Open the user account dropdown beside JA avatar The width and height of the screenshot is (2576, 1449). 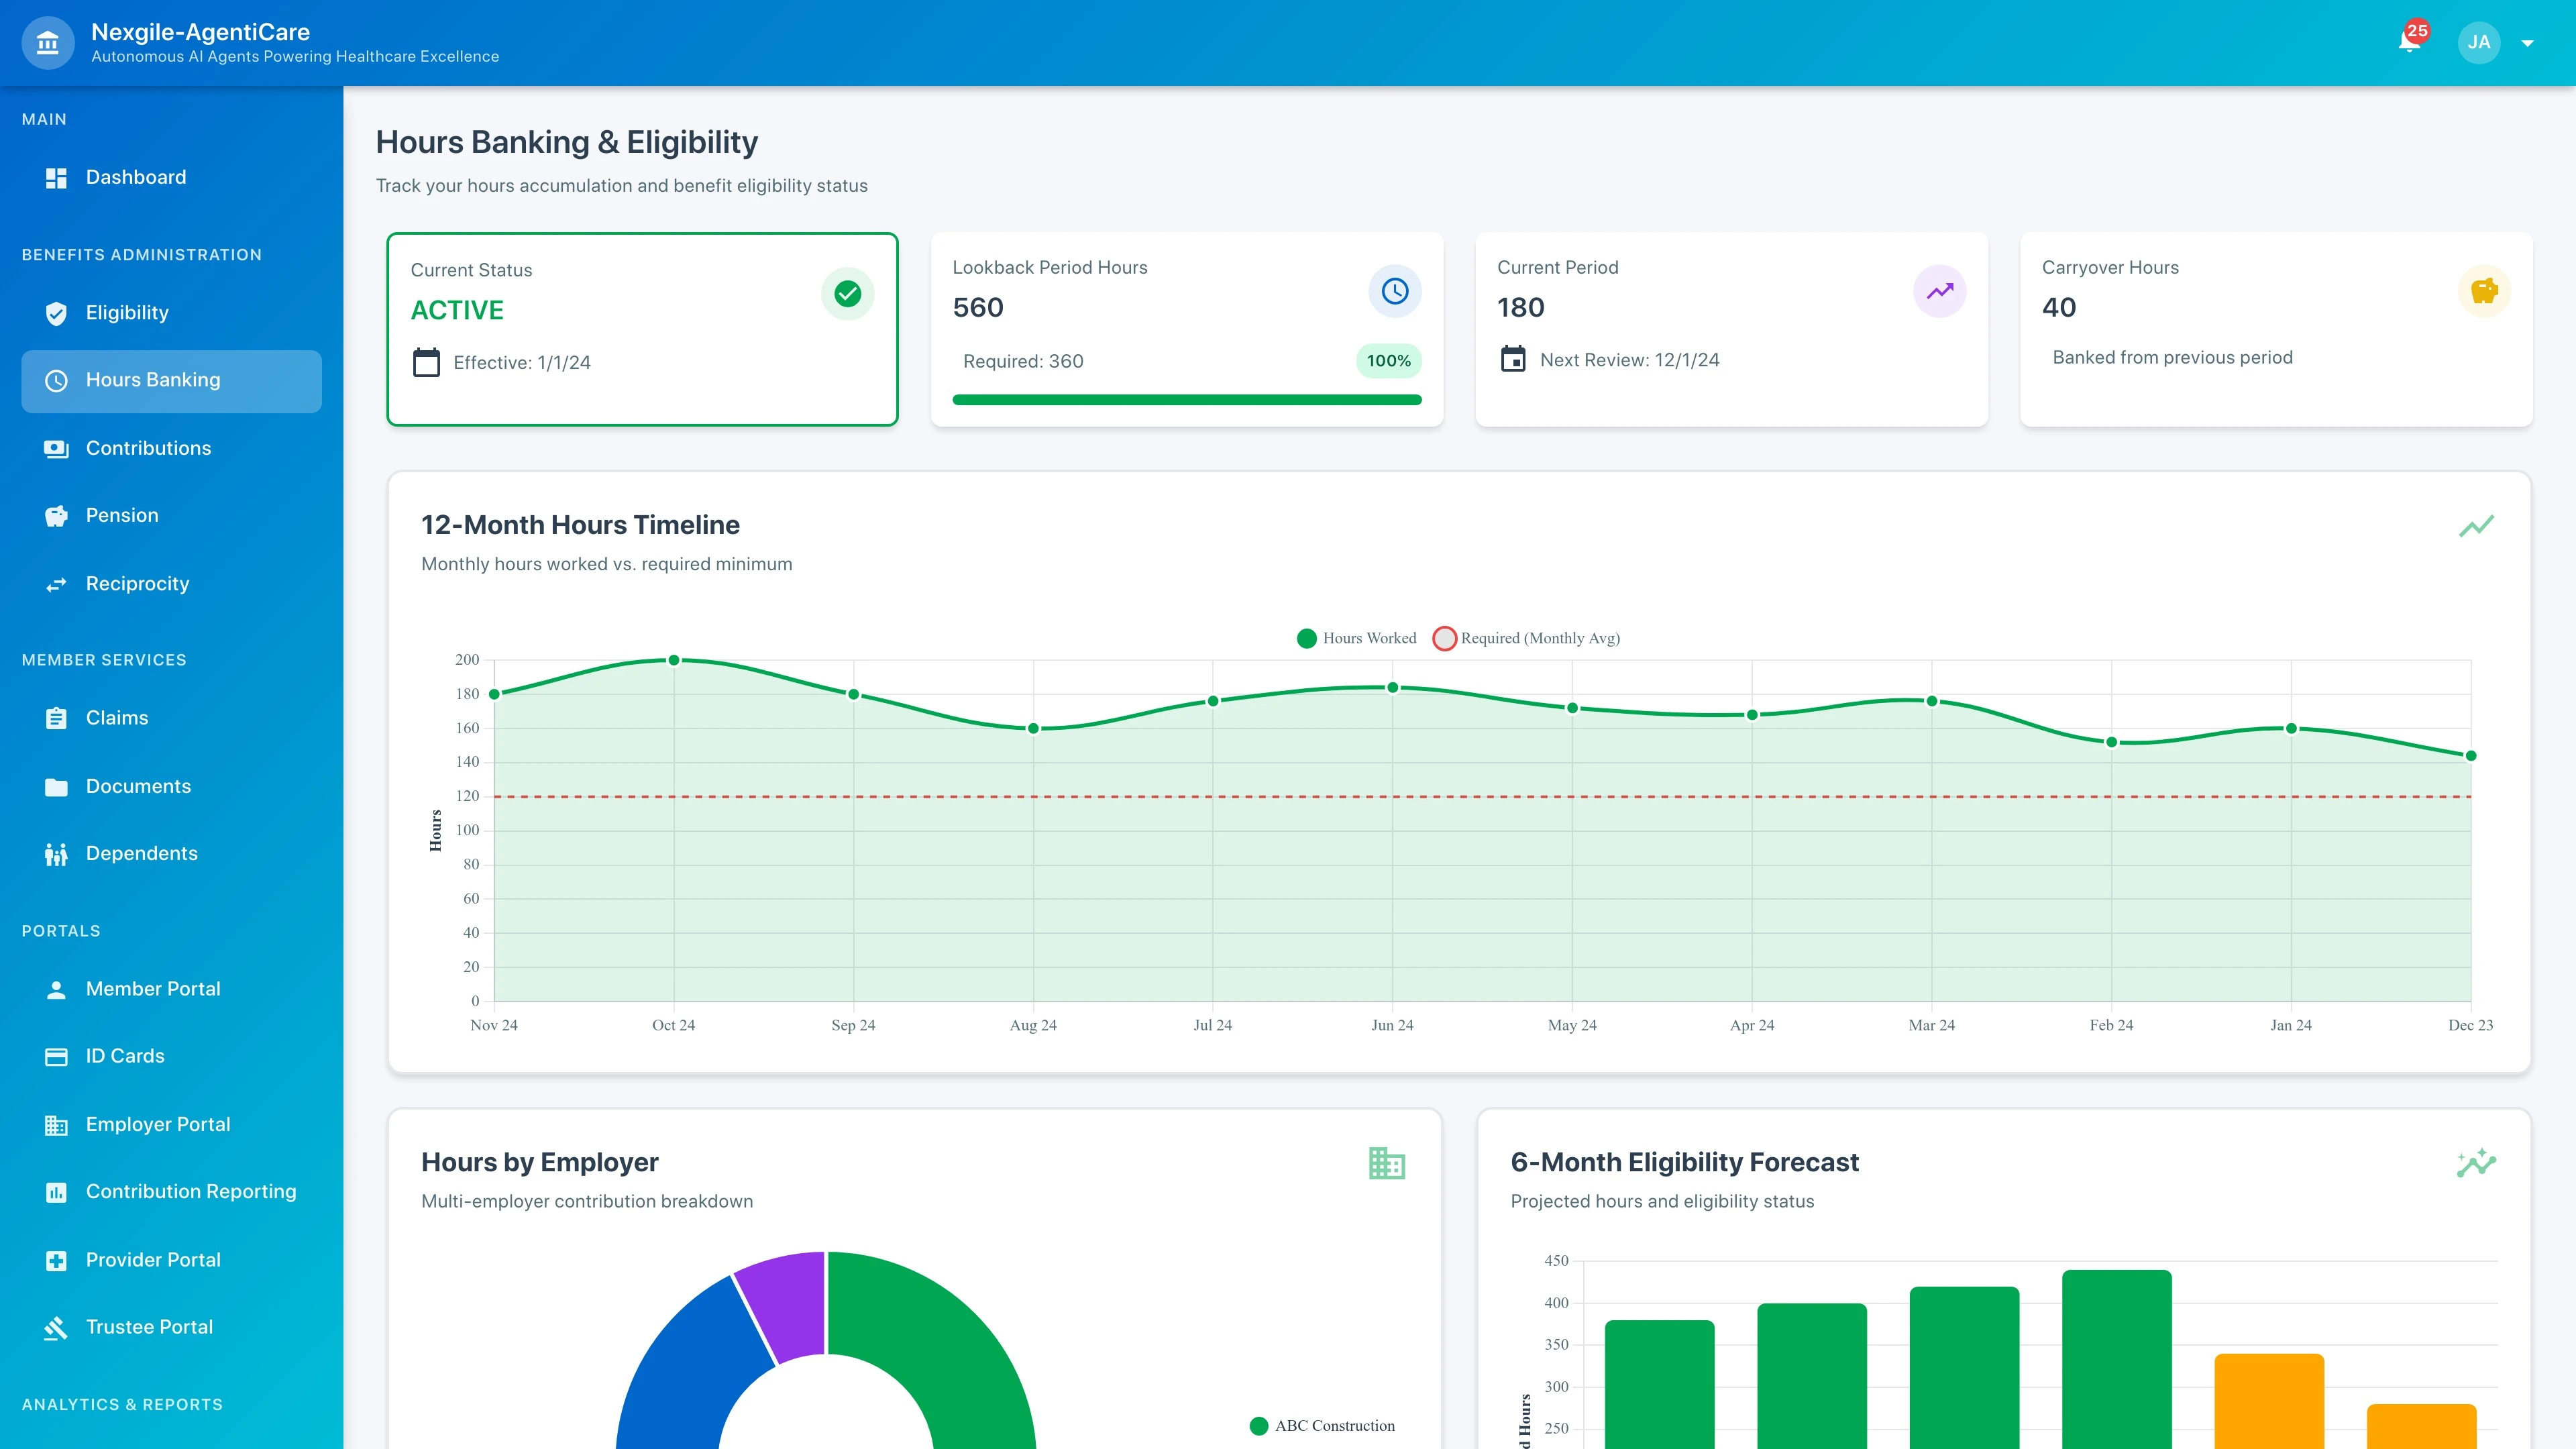tap(2528, 42)
